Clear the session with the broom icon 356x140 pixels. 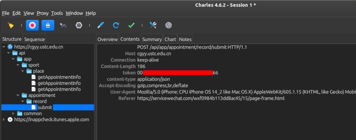(x=11, y=25)
